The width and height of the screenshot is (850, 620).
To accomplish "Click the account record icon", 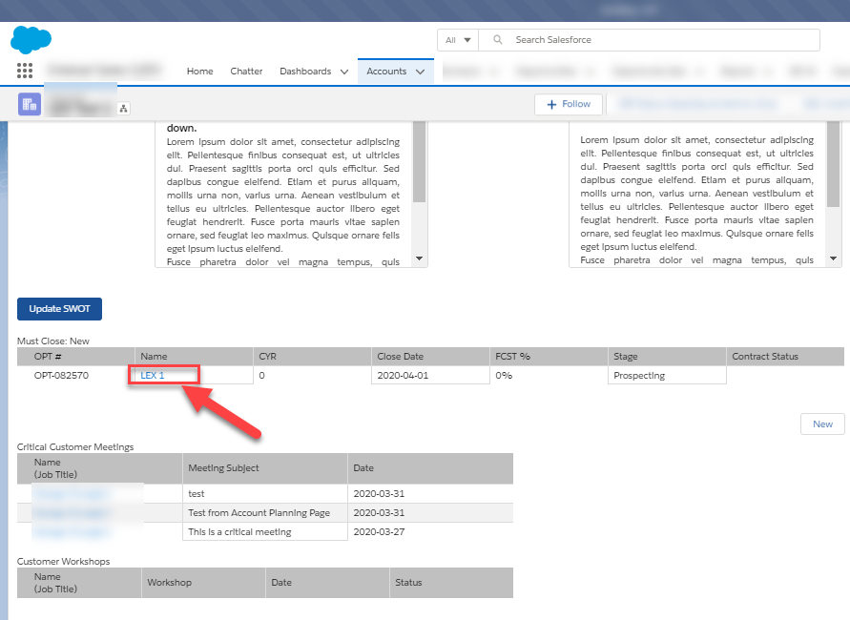I will pos(29,105).
